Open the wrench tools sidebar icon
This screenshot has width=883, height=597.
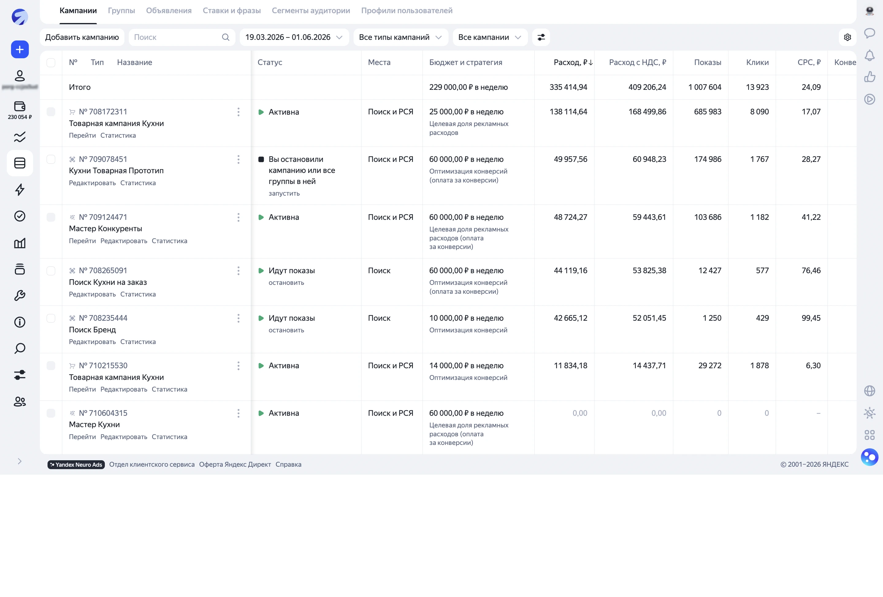(20, 296)
